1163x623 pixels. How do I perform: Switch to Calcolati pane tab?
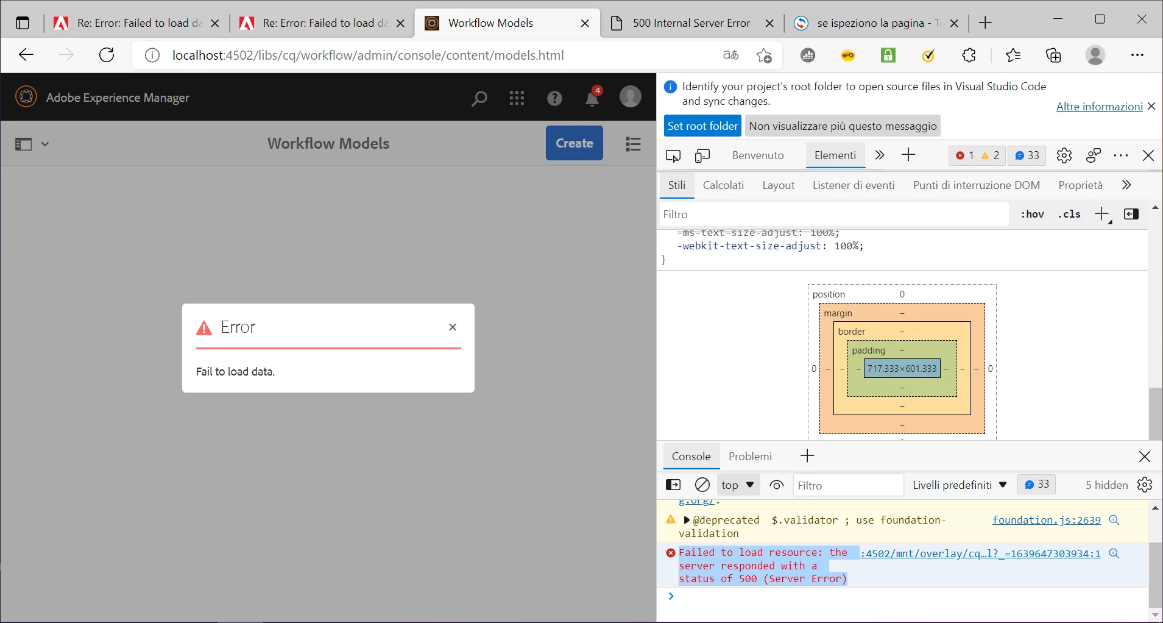point(723,185)
